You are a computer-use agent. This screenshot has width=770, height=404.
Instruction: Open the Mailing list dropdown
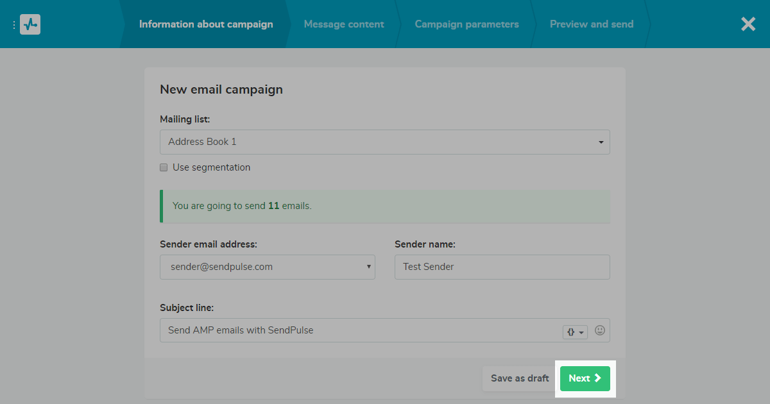click(x=384, y=142)
